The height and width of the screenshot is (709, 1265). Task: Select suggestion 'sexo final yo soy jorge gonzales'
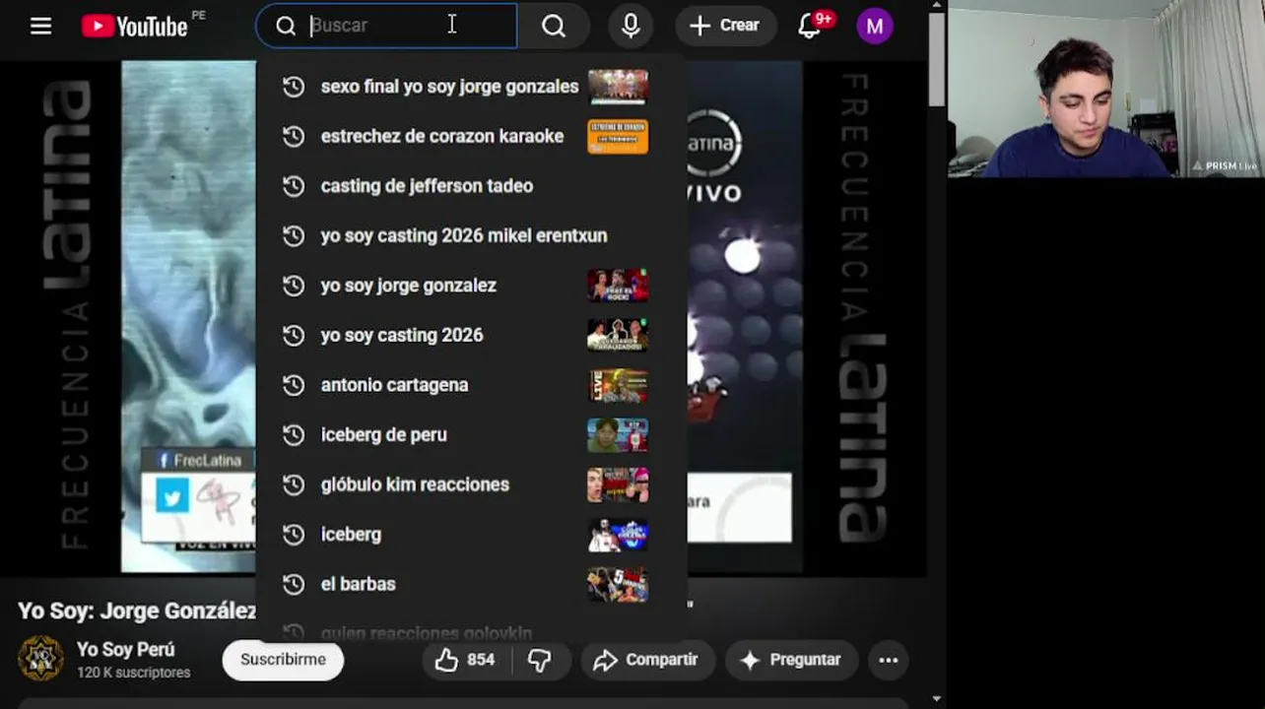click(x=471, y=87)
